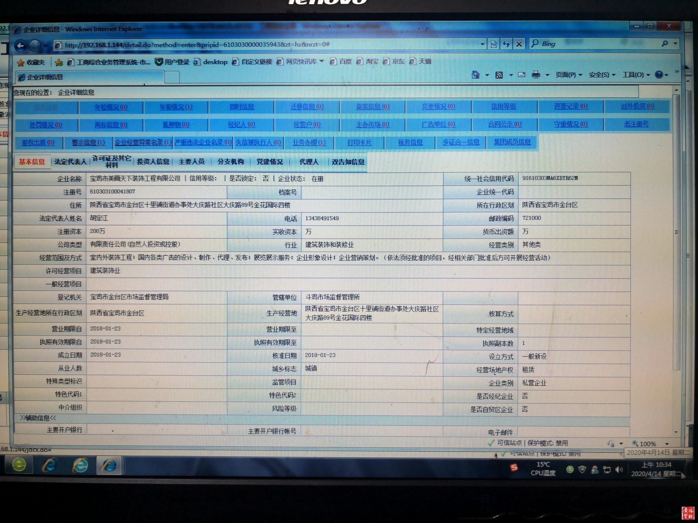This screenshot has height=523, width=698.
Task: Switch to the 法定代表人 tab
Action: coord(70,162)
